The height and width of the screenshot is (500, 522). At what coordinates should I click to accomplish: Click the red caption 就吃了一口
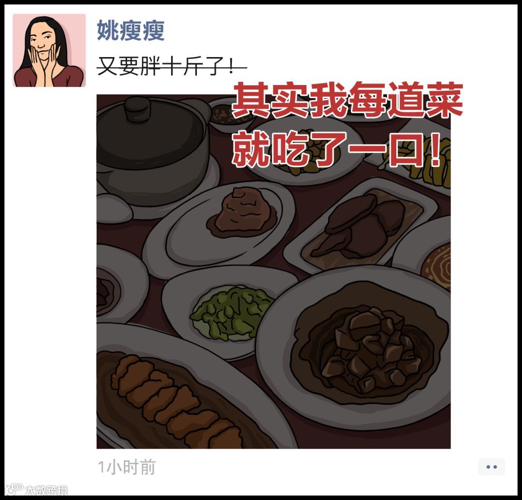[x=337, y=149]
